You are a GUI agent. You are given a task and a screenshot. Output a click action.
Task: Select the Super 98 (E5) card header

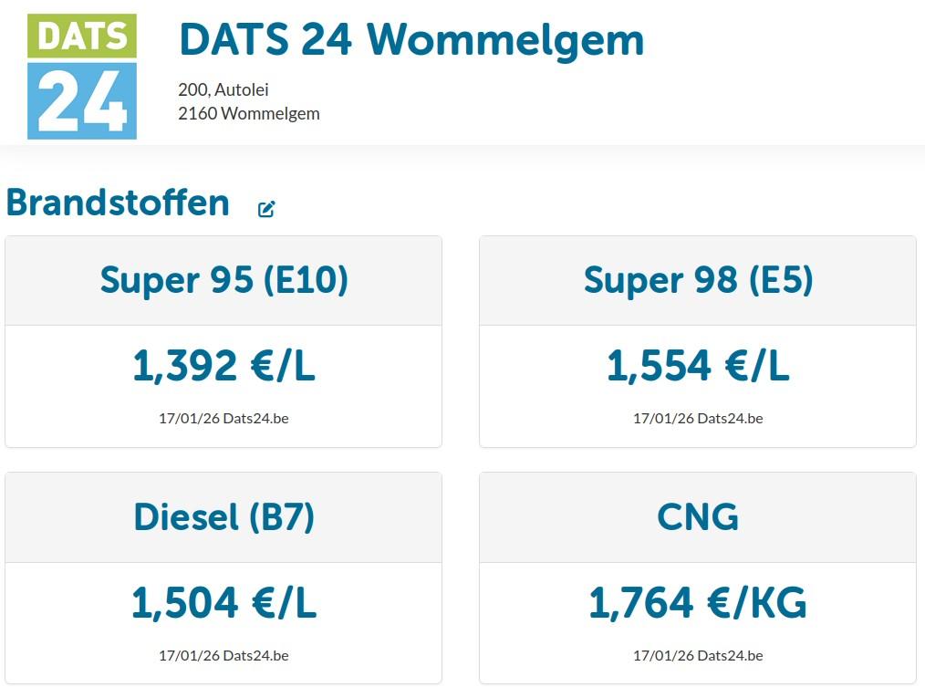pyautogui.click(x=698, y=280)
